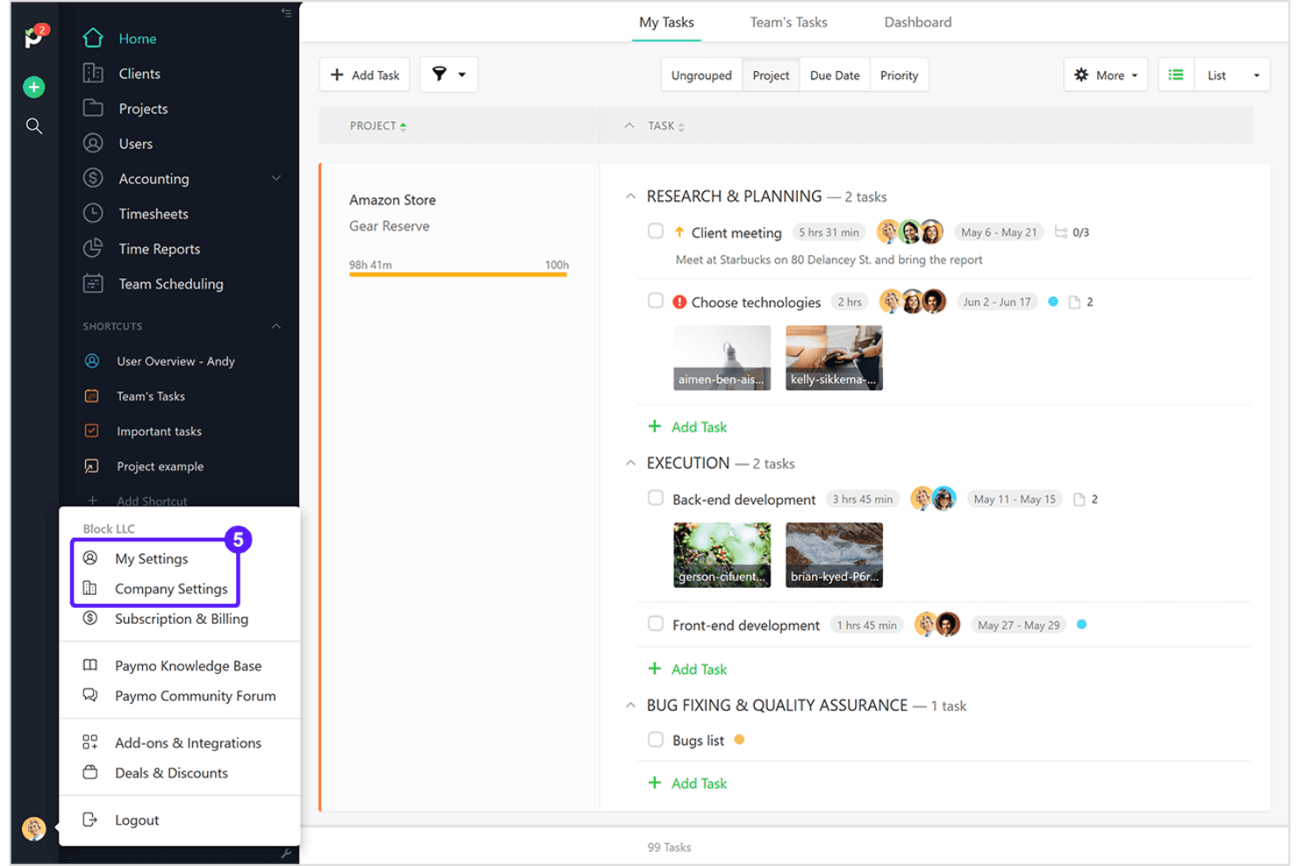Click the list view icon in toolbar
This screenshot has height=866, width=1299.
click(1176, 75)
